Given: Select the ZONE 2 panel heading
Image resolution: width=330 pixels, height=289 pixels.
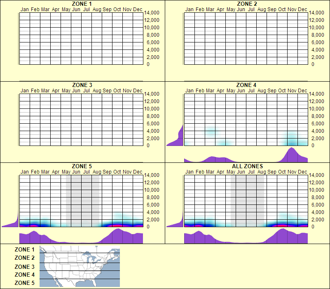Looking at the screenshot, I should point(247,4).
